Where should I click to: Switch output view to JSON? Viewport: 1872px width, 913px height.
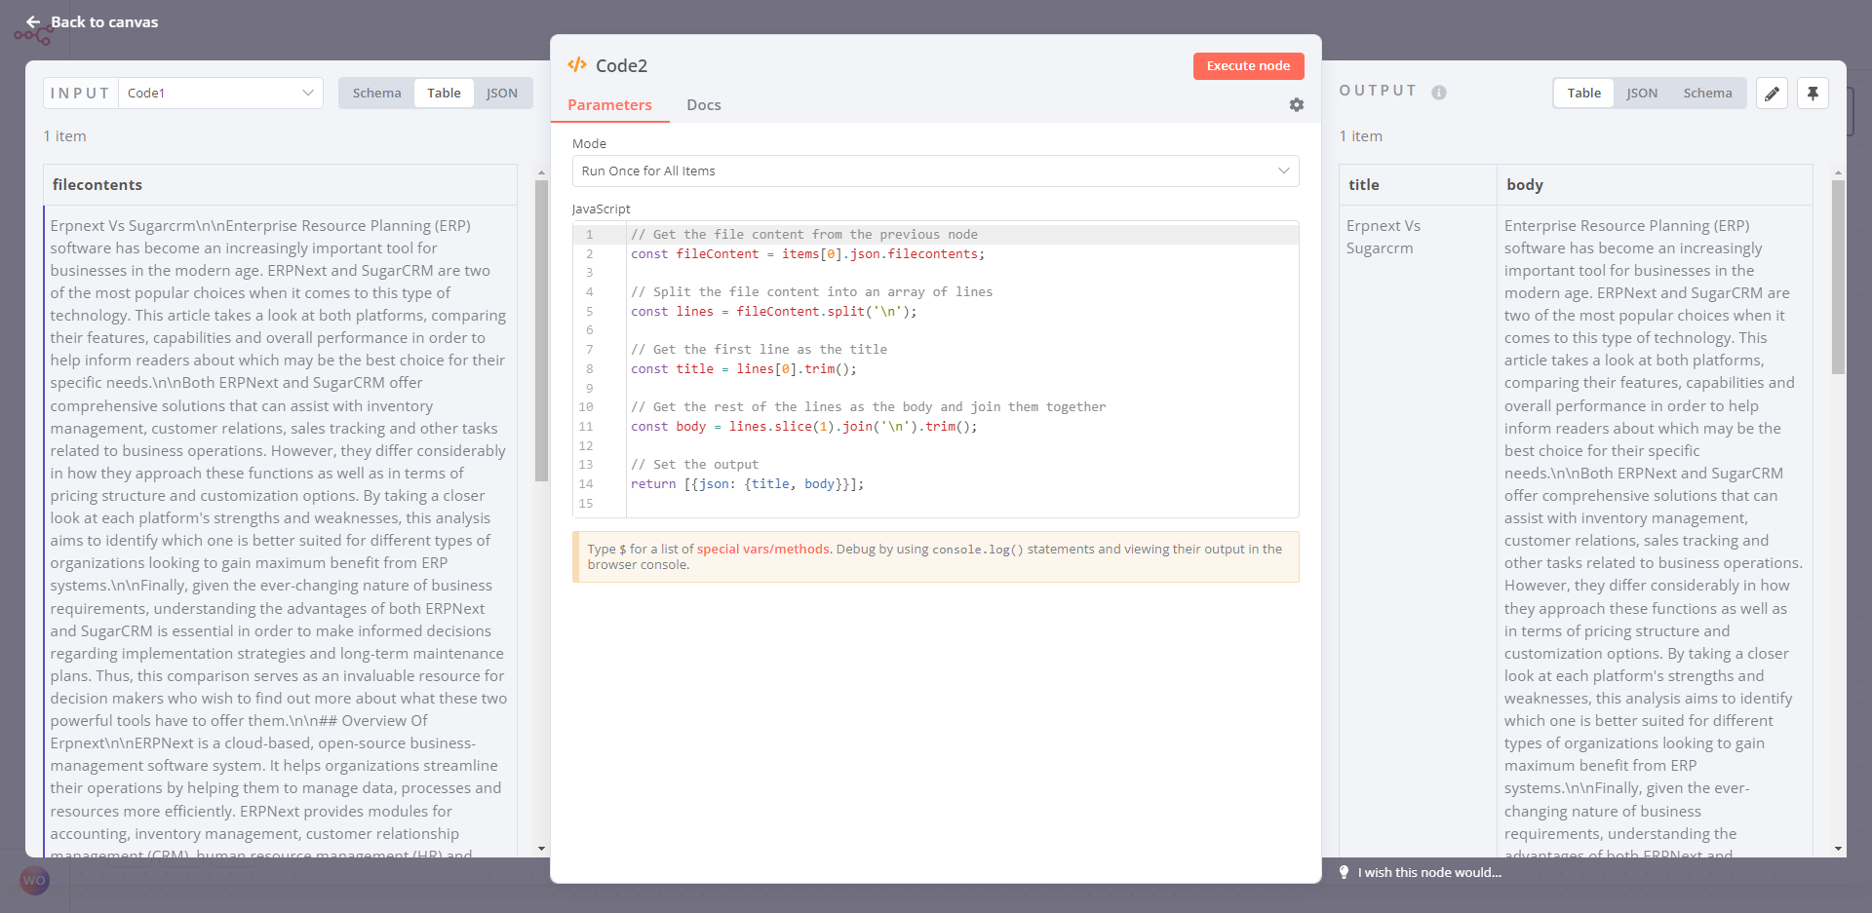(x=1641, y=94)
